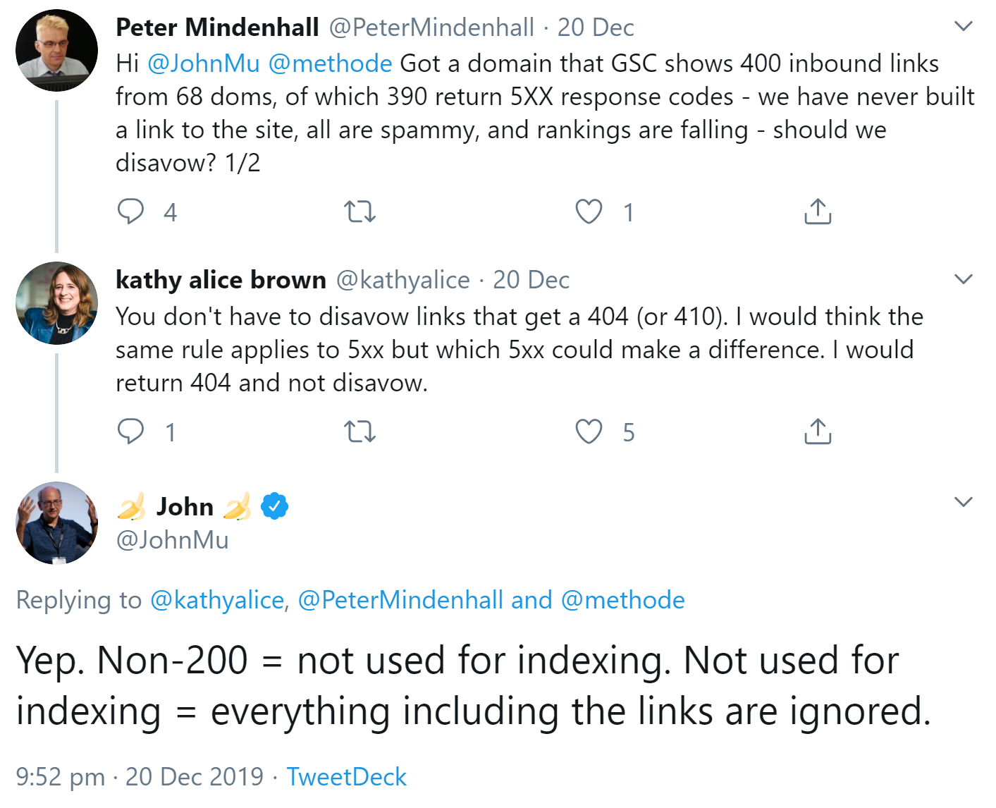
Task: Open Peter Mindenhall's profile picture
Action: tap(57, 50)
